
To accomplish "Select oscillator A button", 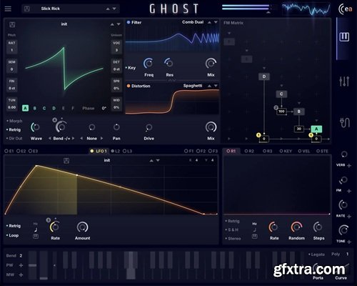I will 25,108.
